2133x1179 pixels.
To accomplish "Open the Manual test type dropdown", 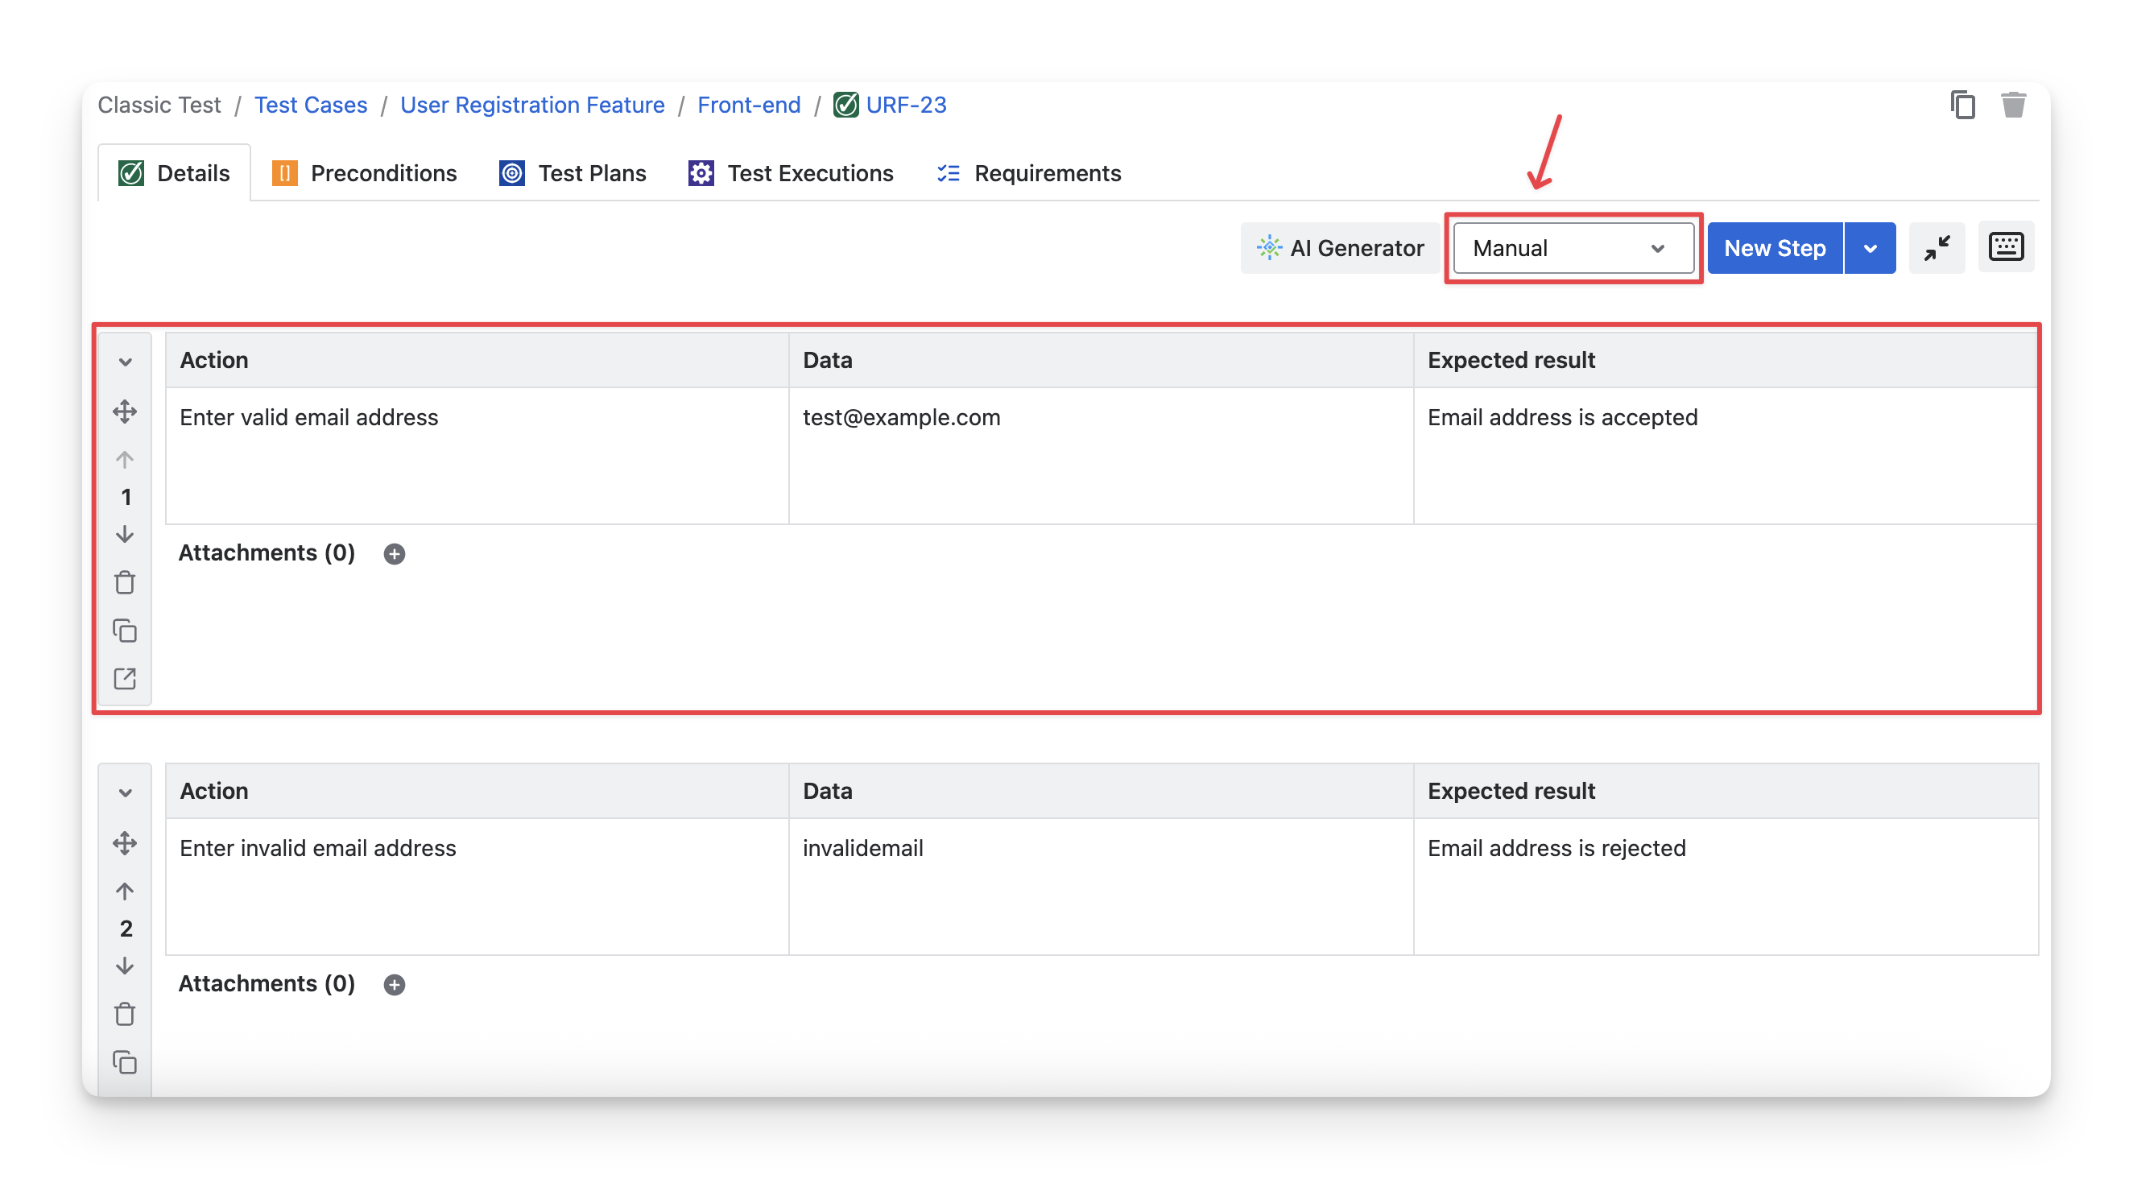I will tap(1573, 248).
